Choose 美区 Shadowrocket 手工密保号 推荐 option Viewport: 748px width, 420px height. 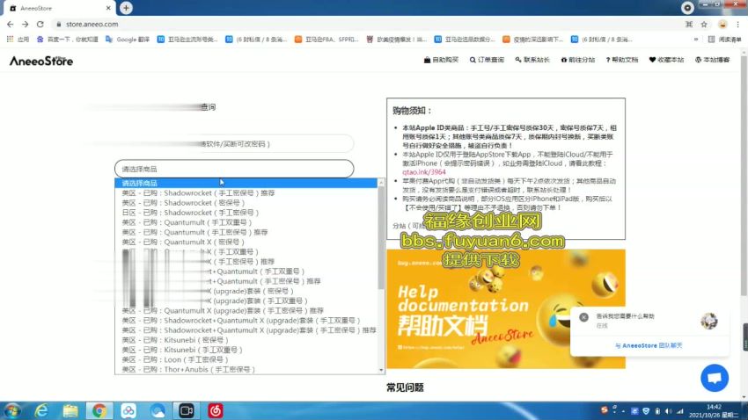[x=246, y=192]
